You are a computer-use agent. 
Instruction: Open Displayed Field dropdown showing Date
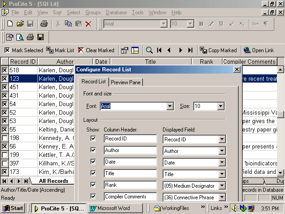[222, 162]
